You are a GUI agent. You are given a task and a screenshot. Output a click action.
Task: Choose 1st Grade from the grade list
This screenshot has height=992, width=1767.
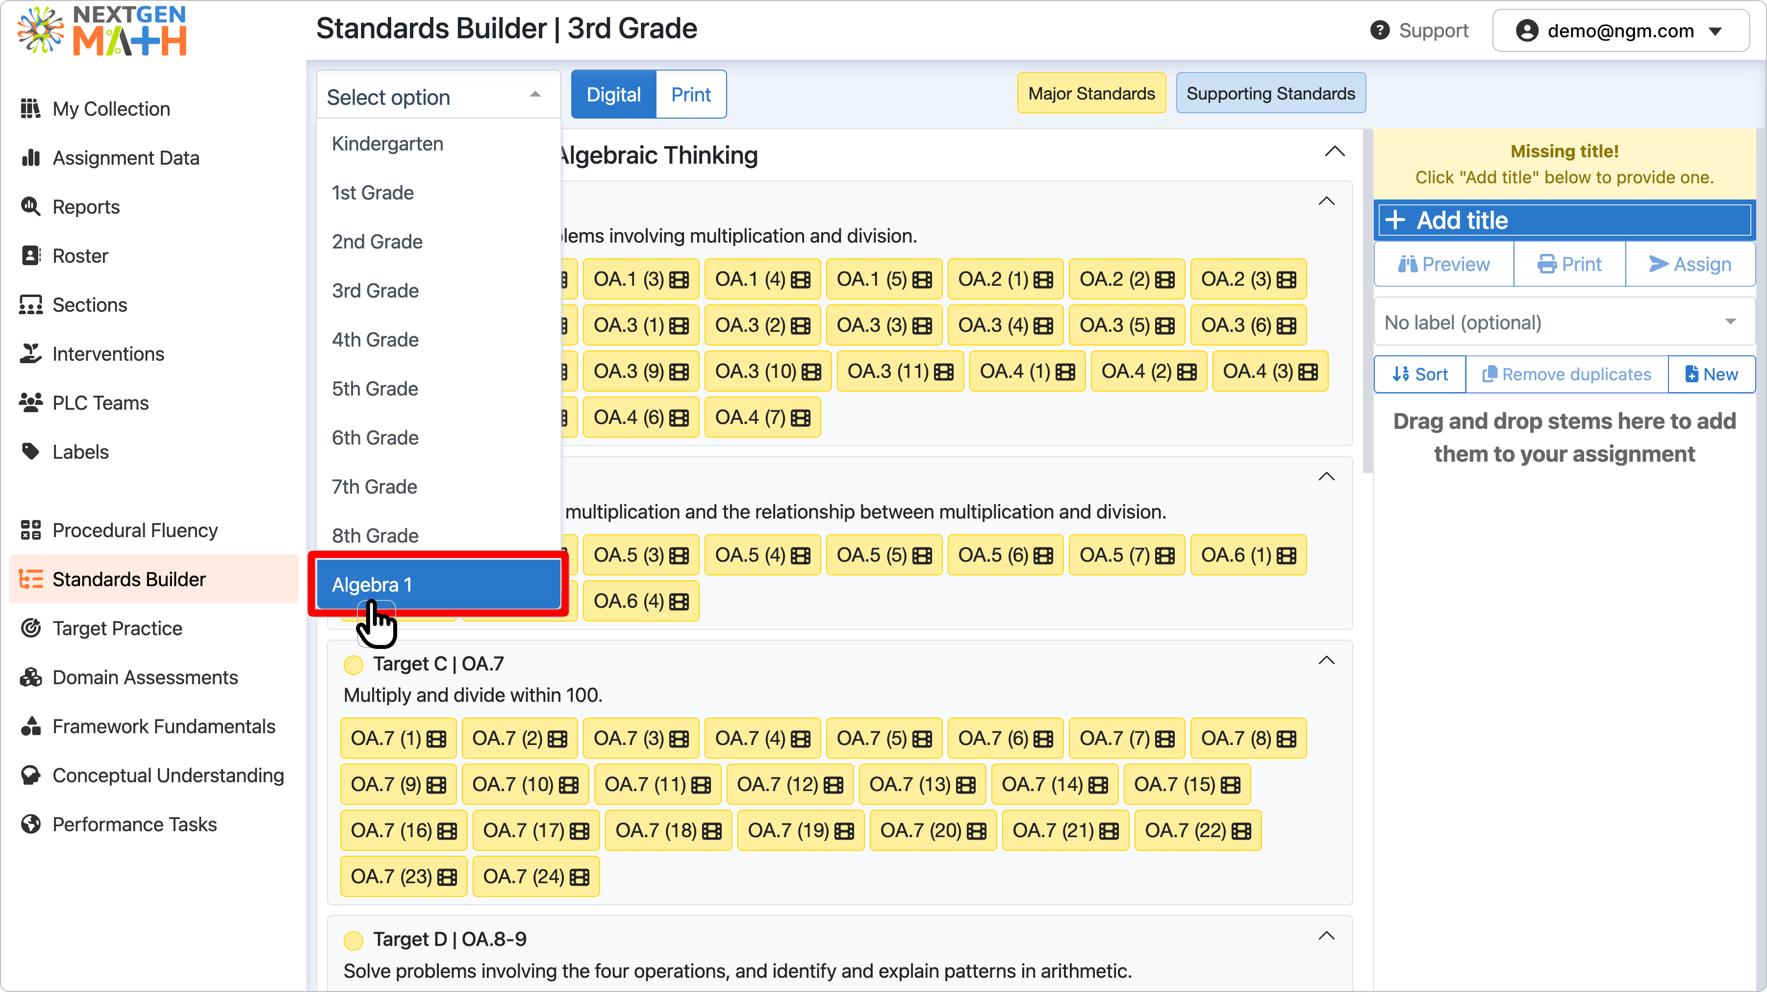[438, 193]
